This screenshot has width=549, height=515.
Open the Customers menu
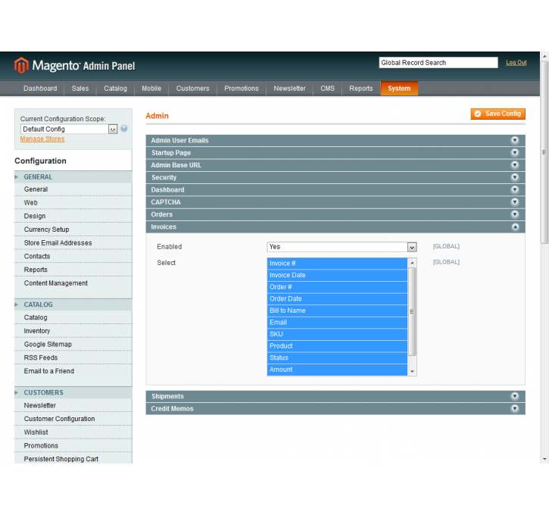pos(193,89)
